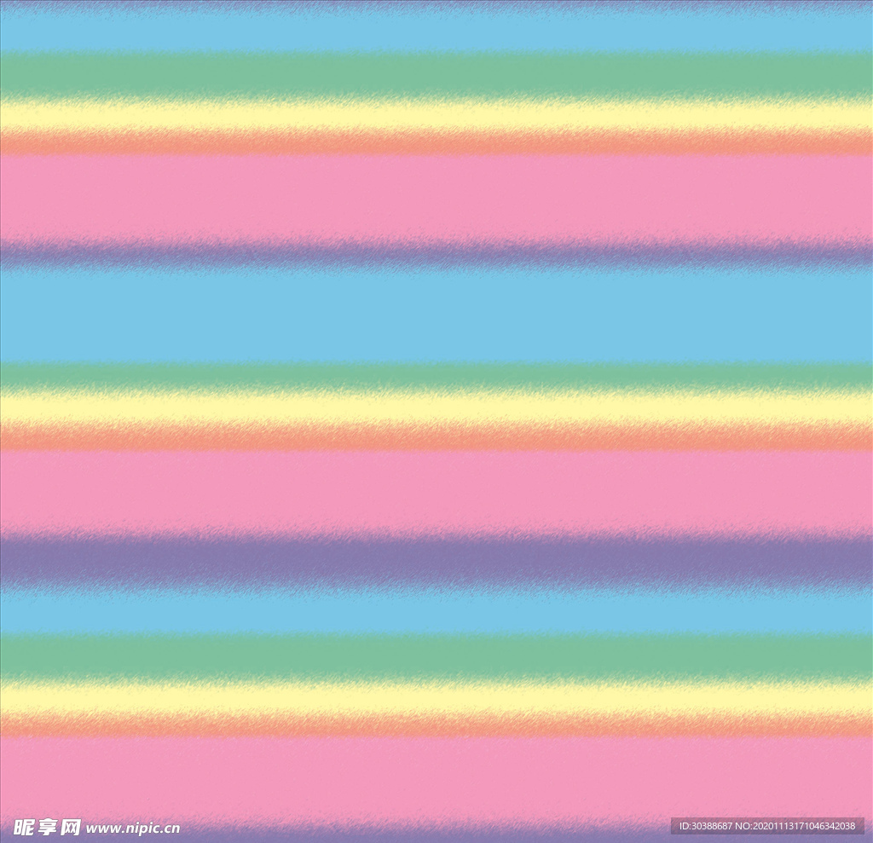873x843 pixels.
Task: Select the wide blue band in the middle
Action: pos(436,315)
